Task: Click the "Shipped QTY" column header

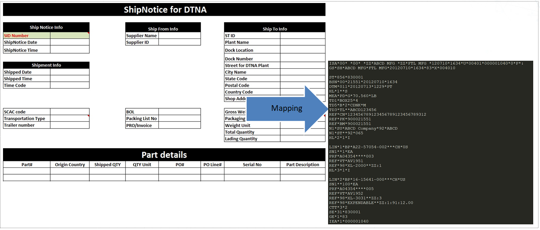Action: [x=107, y=164]
